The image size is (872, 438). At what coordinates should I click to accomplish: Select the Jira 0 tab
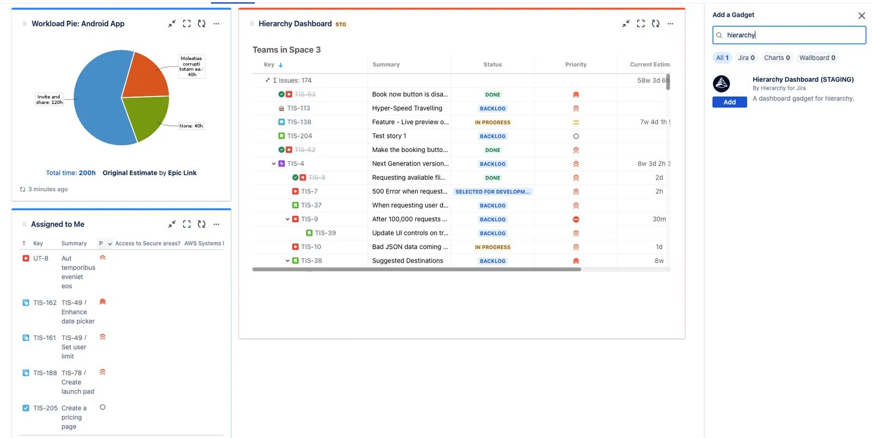(x=746, y=58)
